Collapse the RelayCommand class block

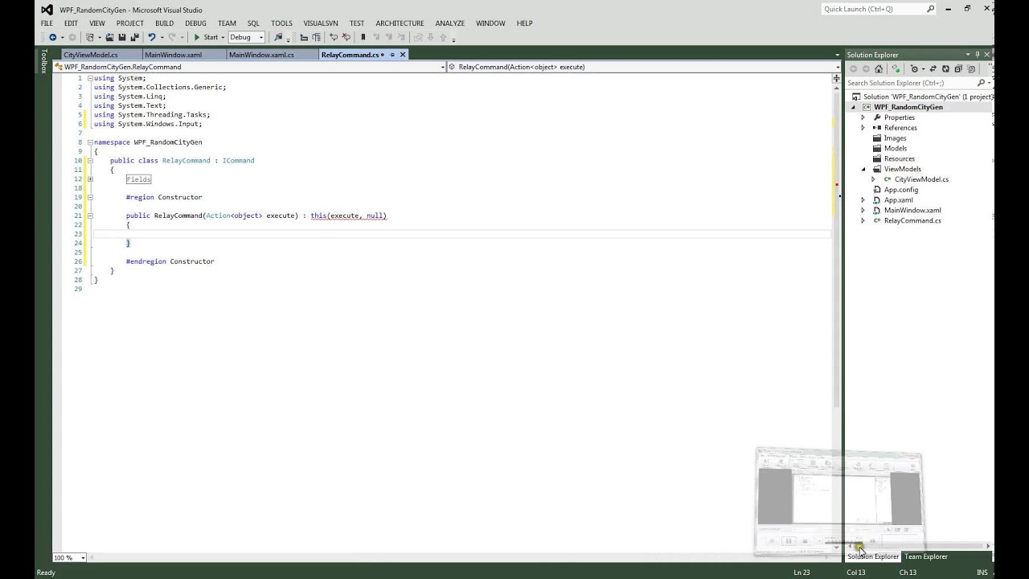pos(90,161)
